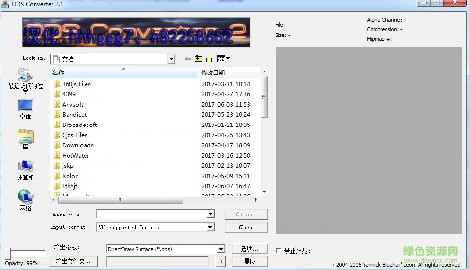The width and height of the screenshot is (469, 270).
Task: Create a new folder
Action: coord(209,59)
